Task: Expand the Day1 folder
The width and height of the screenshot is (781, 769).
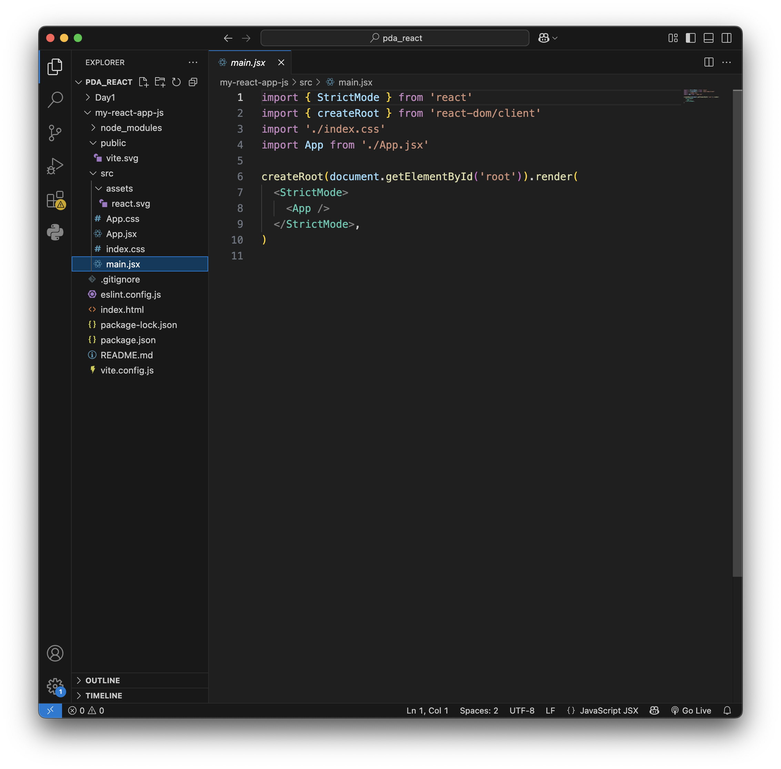Action: (105, 98)
